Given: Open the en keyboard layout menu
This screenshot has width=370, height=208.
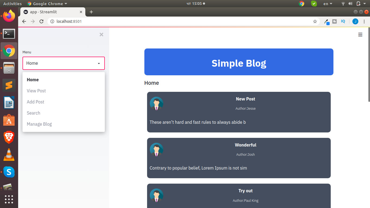Looking at the screenshot, I should point(328,4).
